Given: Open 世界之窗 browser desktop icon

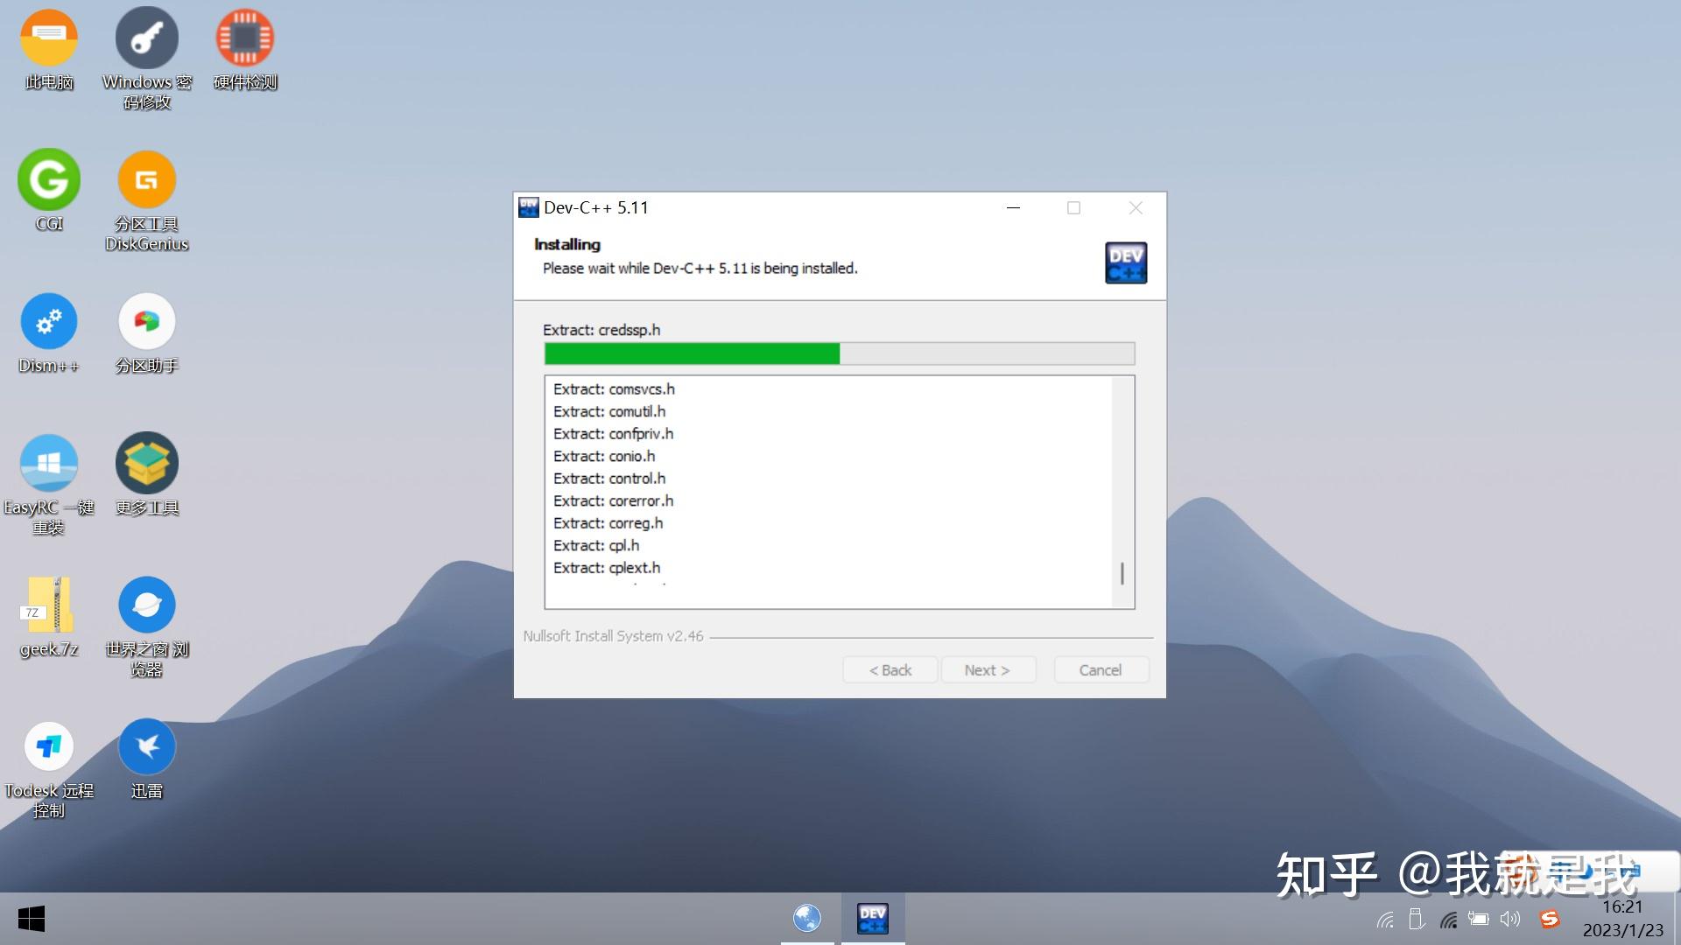Looking at the screenshot, I should coord(147,605).
